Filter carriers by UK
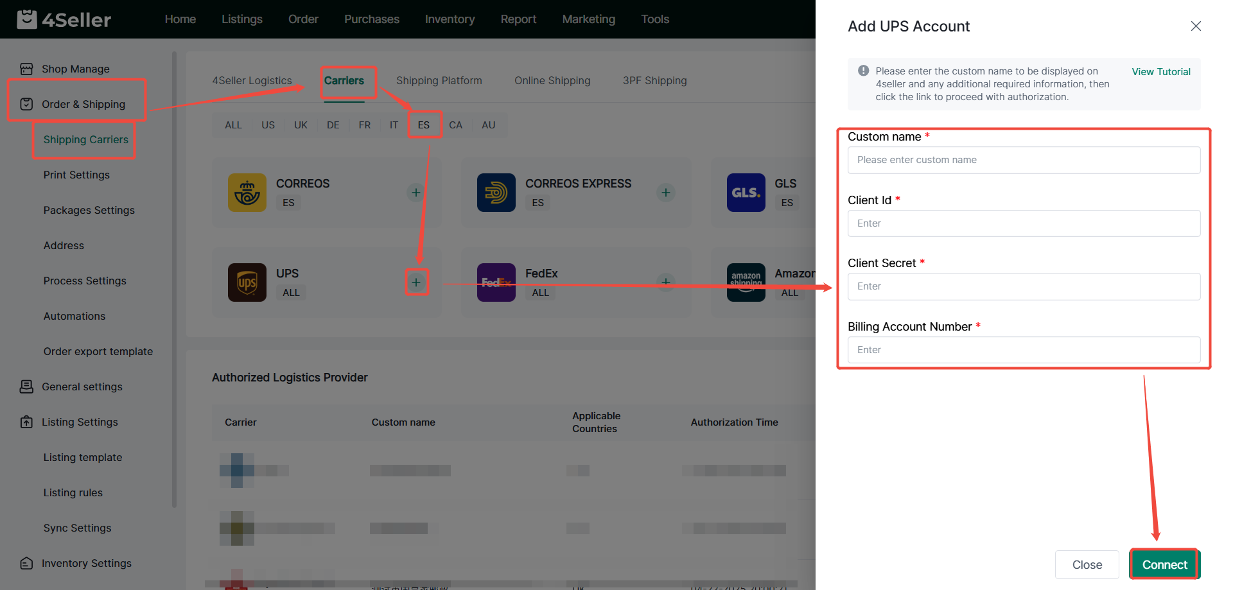1233x590 pixels. tap(301, 125)
